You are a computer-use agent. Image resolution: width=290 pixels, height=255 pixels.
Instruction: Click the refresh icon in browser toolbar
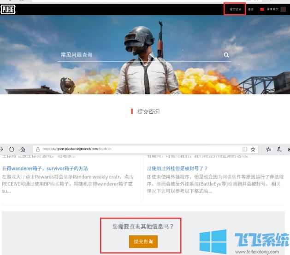12,149
